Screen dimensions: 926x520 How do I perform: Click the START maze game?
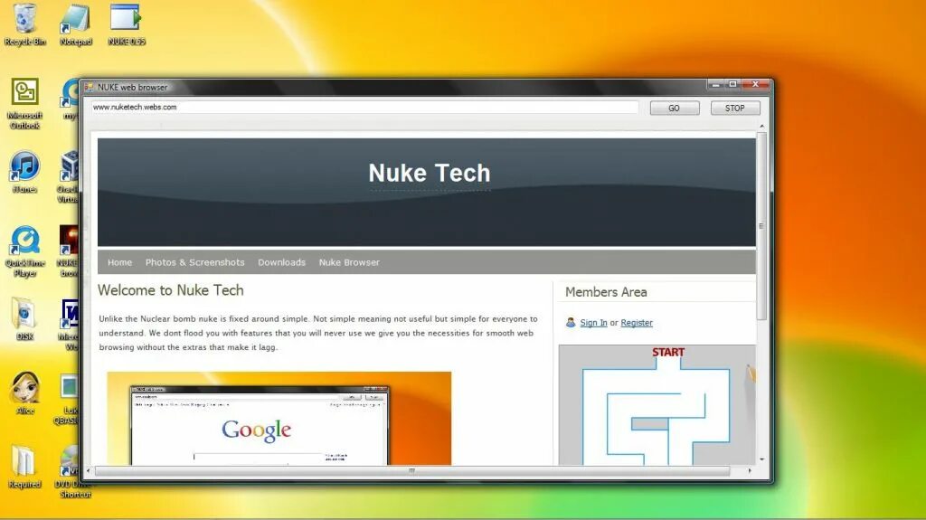[657, 405]
